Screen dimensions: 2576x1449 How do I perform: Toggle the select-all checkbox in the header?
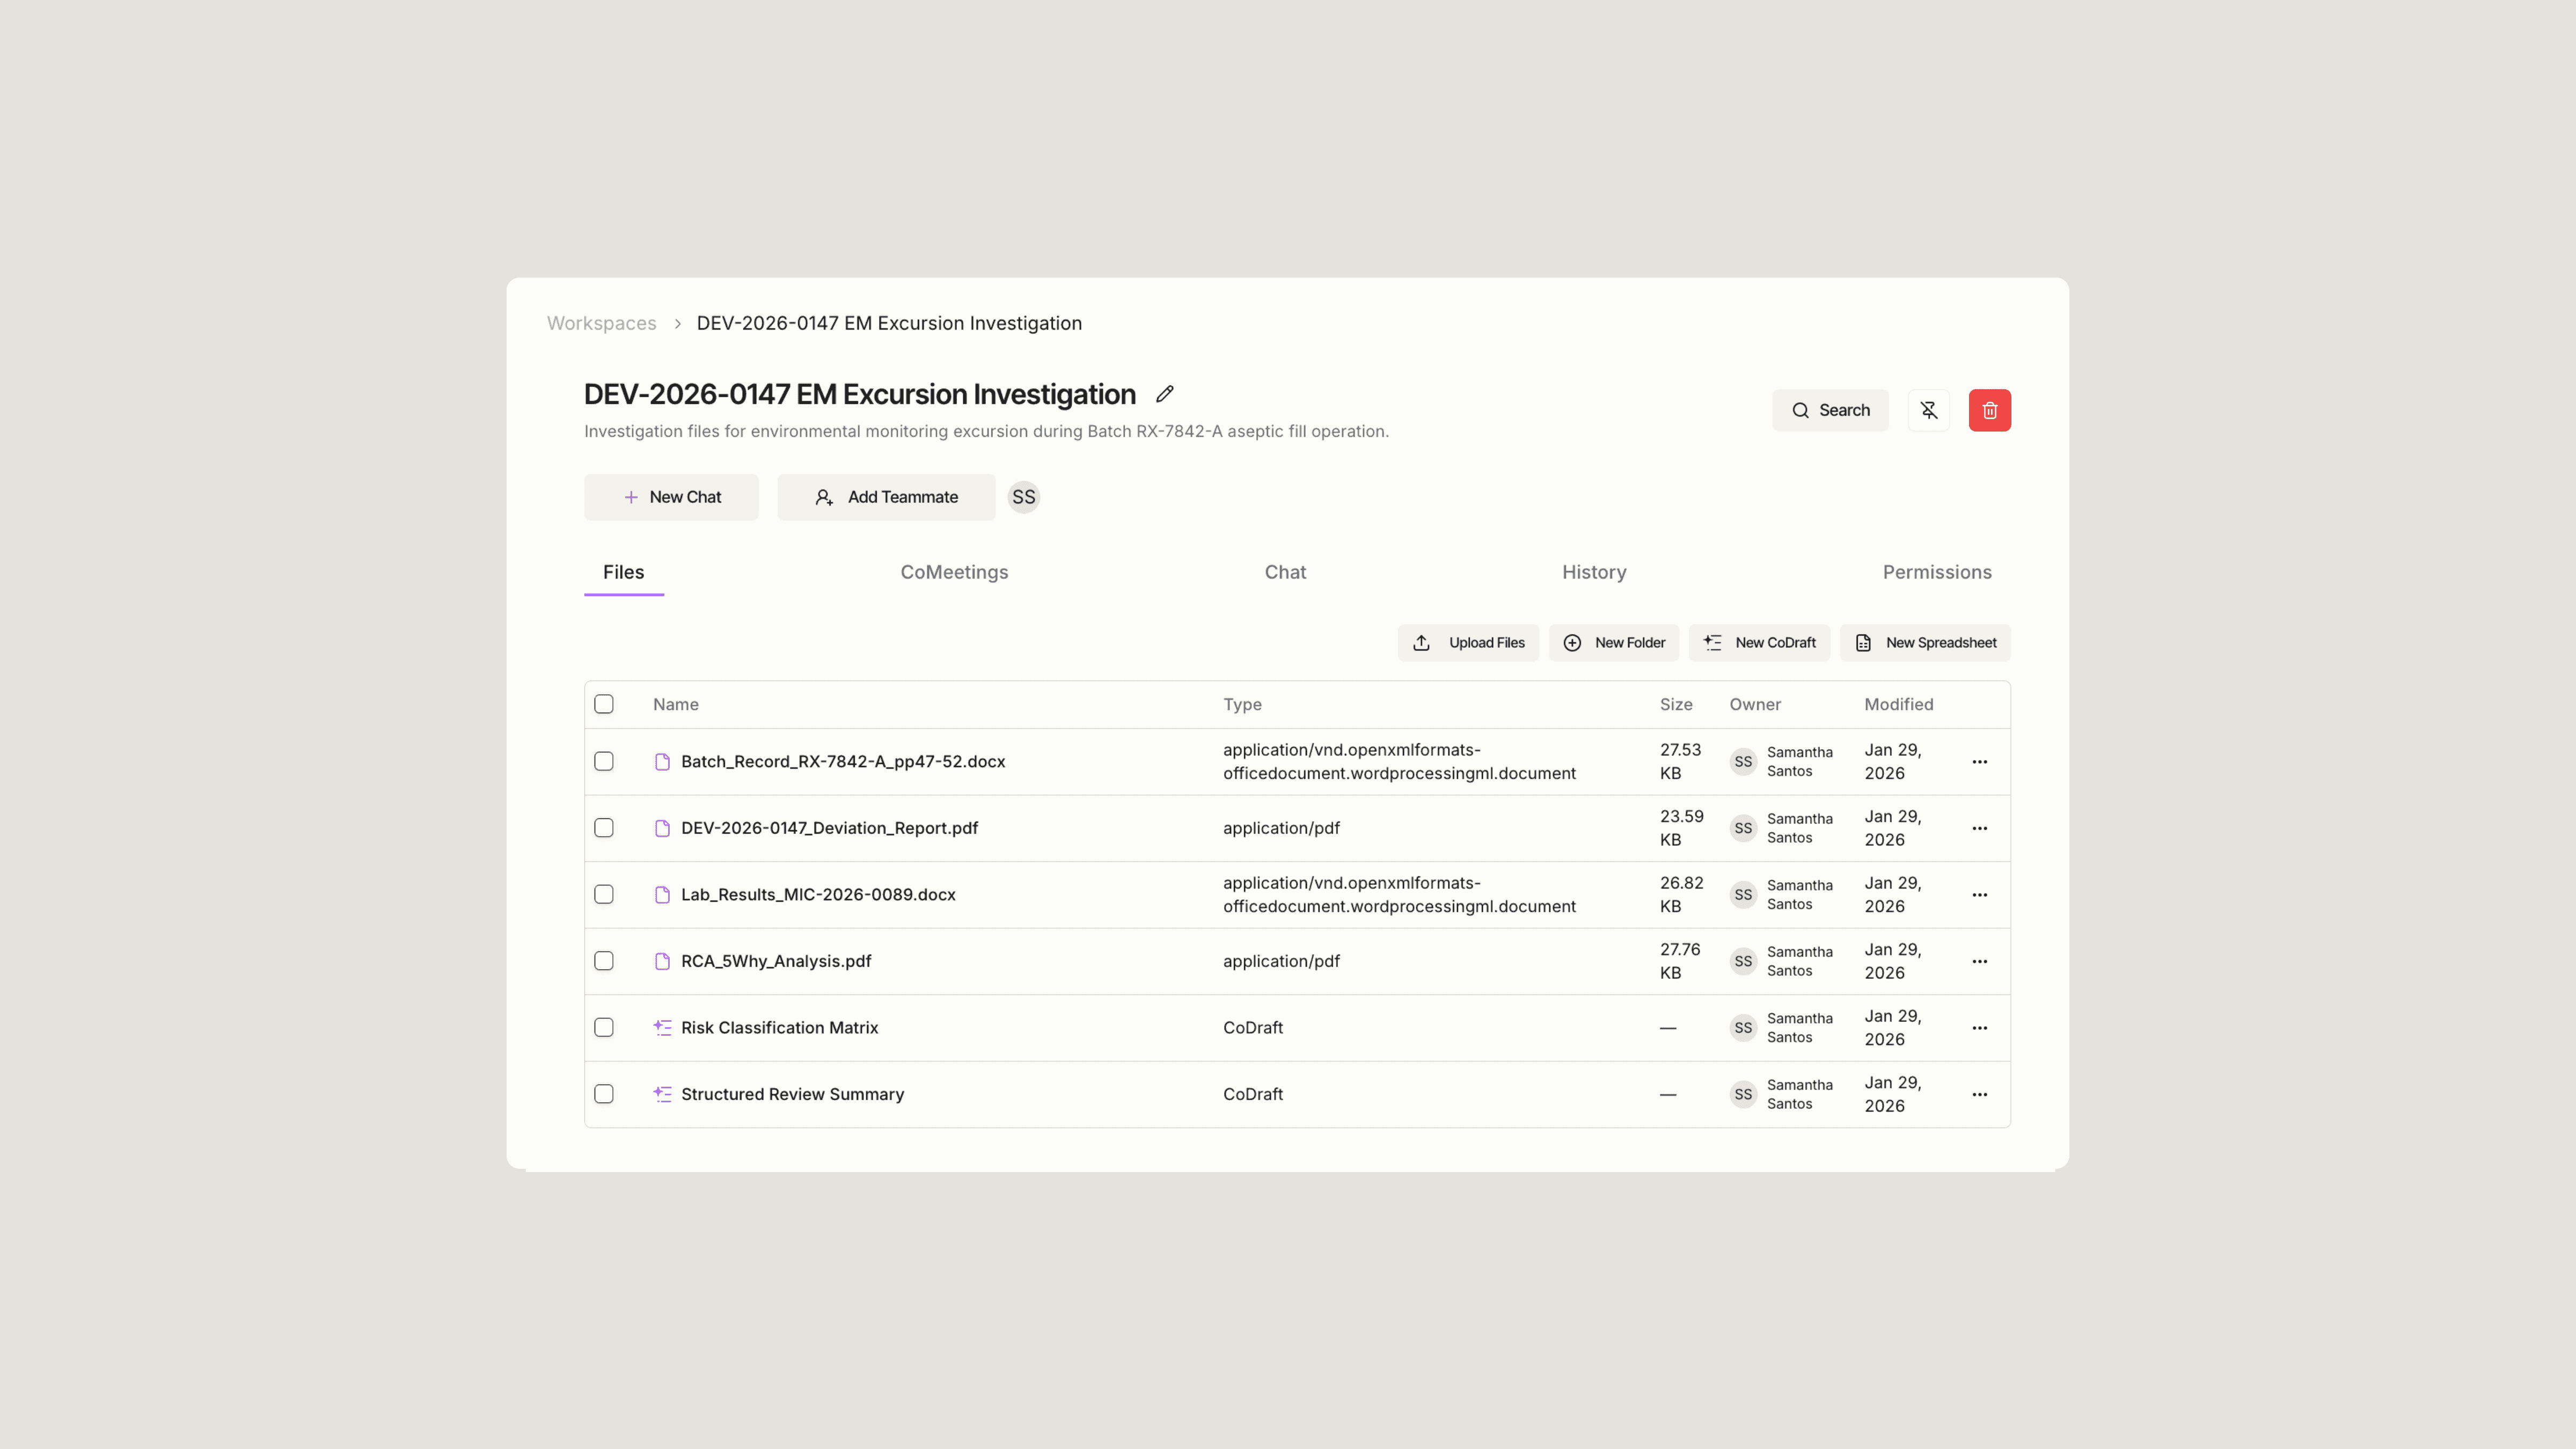pyautogui.click(x=604, y=704)
